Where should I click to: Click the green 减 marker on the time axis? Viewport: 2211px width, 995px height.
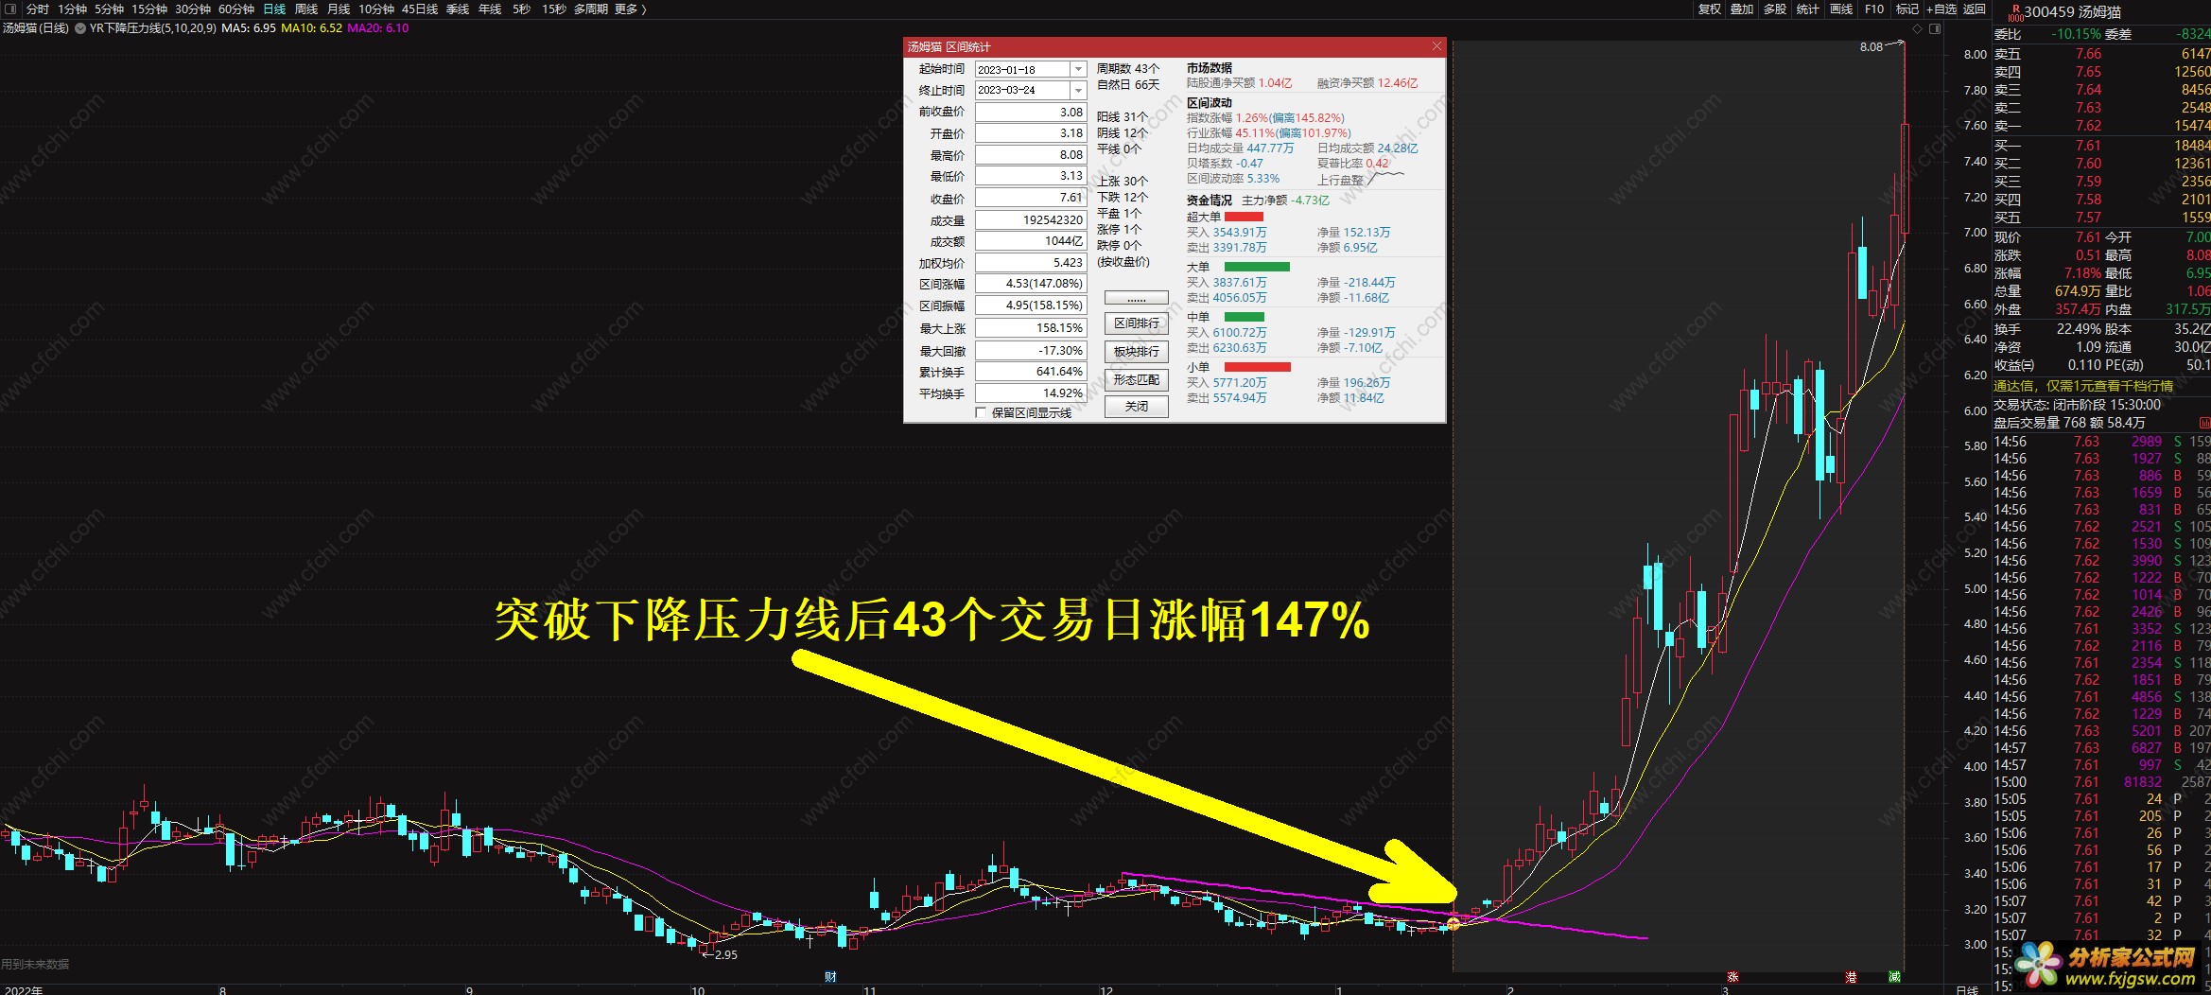point(1894,977)
